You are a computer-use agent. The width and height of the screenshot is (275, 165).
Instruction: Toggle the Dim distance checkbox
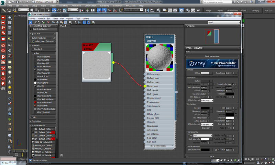click(211, 97)
